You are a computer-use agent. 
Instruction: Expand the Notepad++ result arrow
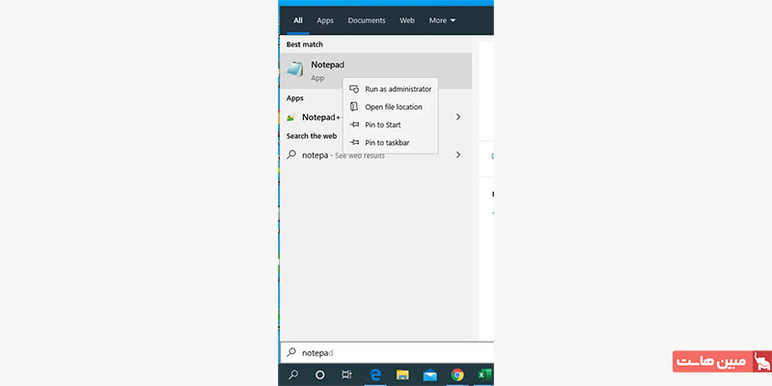(458, 117)
